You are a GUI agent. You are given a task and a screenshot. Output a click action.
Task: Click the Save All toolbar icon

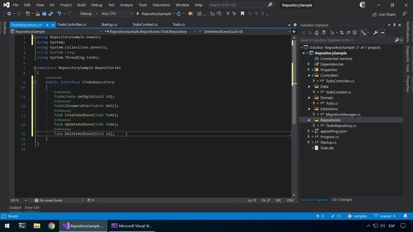click(x=50, y=14)
